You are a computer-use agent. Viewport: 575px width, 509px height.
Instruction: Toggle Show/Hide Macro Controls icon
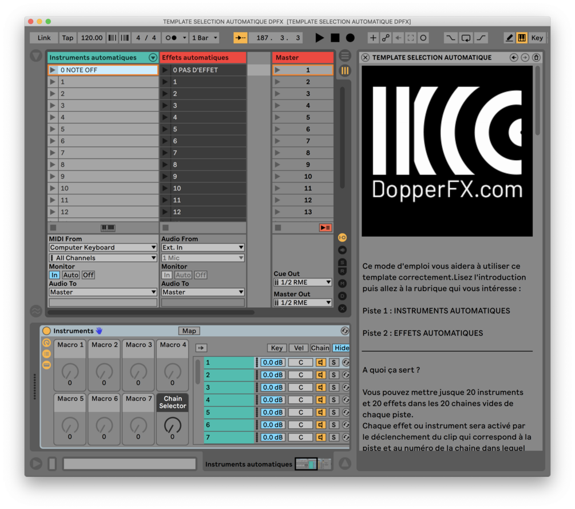point(46,343)
